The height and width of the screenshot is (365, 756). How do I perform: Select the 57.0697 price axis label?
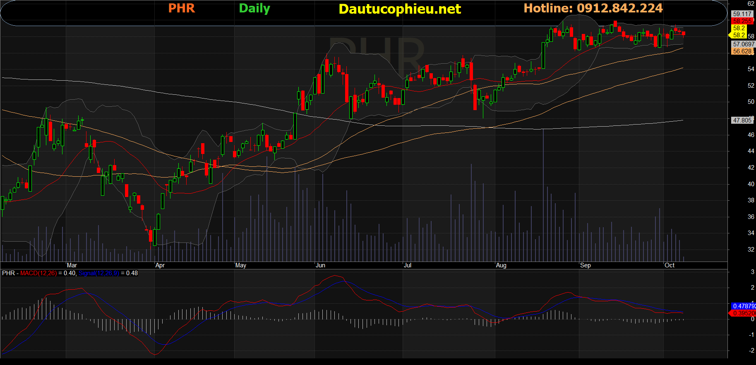click(743, 44)
